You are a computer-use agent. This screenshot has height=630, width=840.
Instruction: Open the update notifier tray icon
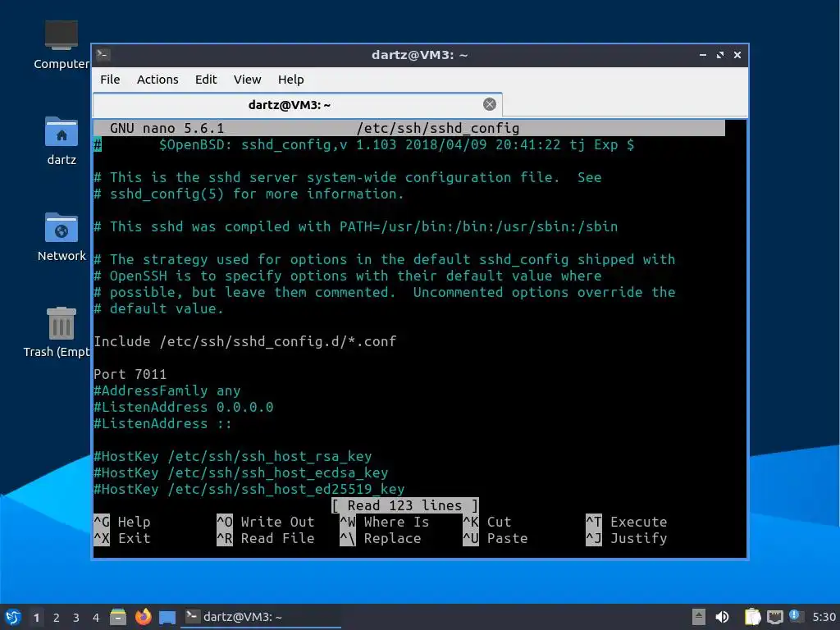(x=795, y=616)
